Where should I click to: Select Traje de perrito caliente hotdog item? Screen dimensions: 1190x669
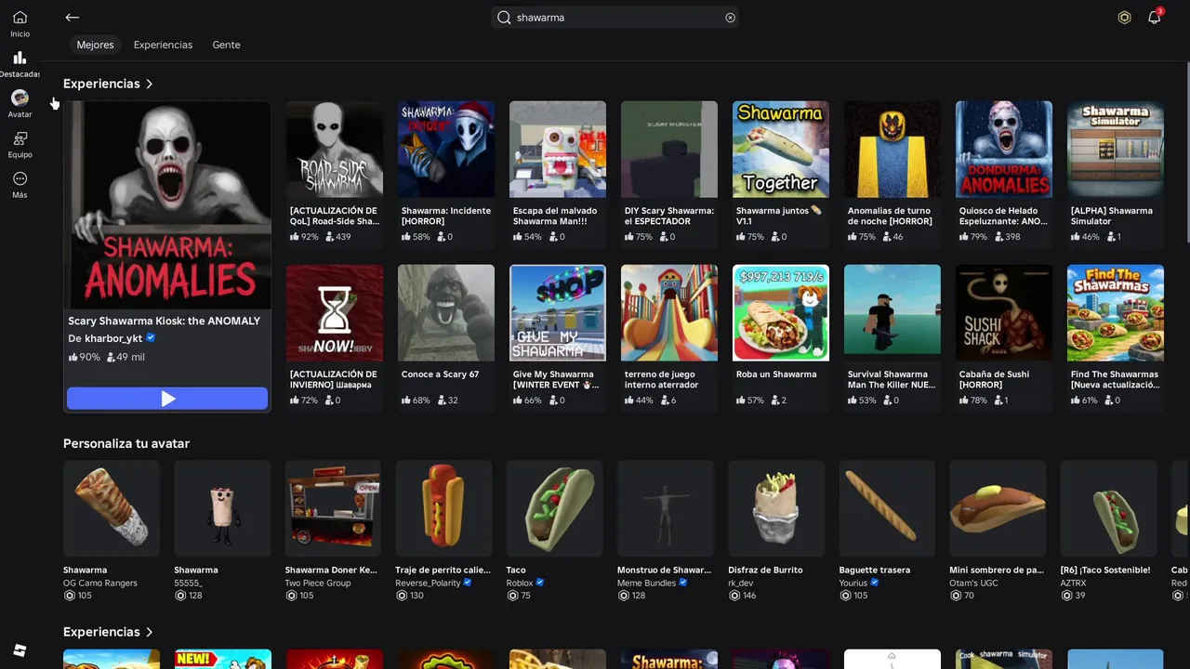(x=443, y=508)
